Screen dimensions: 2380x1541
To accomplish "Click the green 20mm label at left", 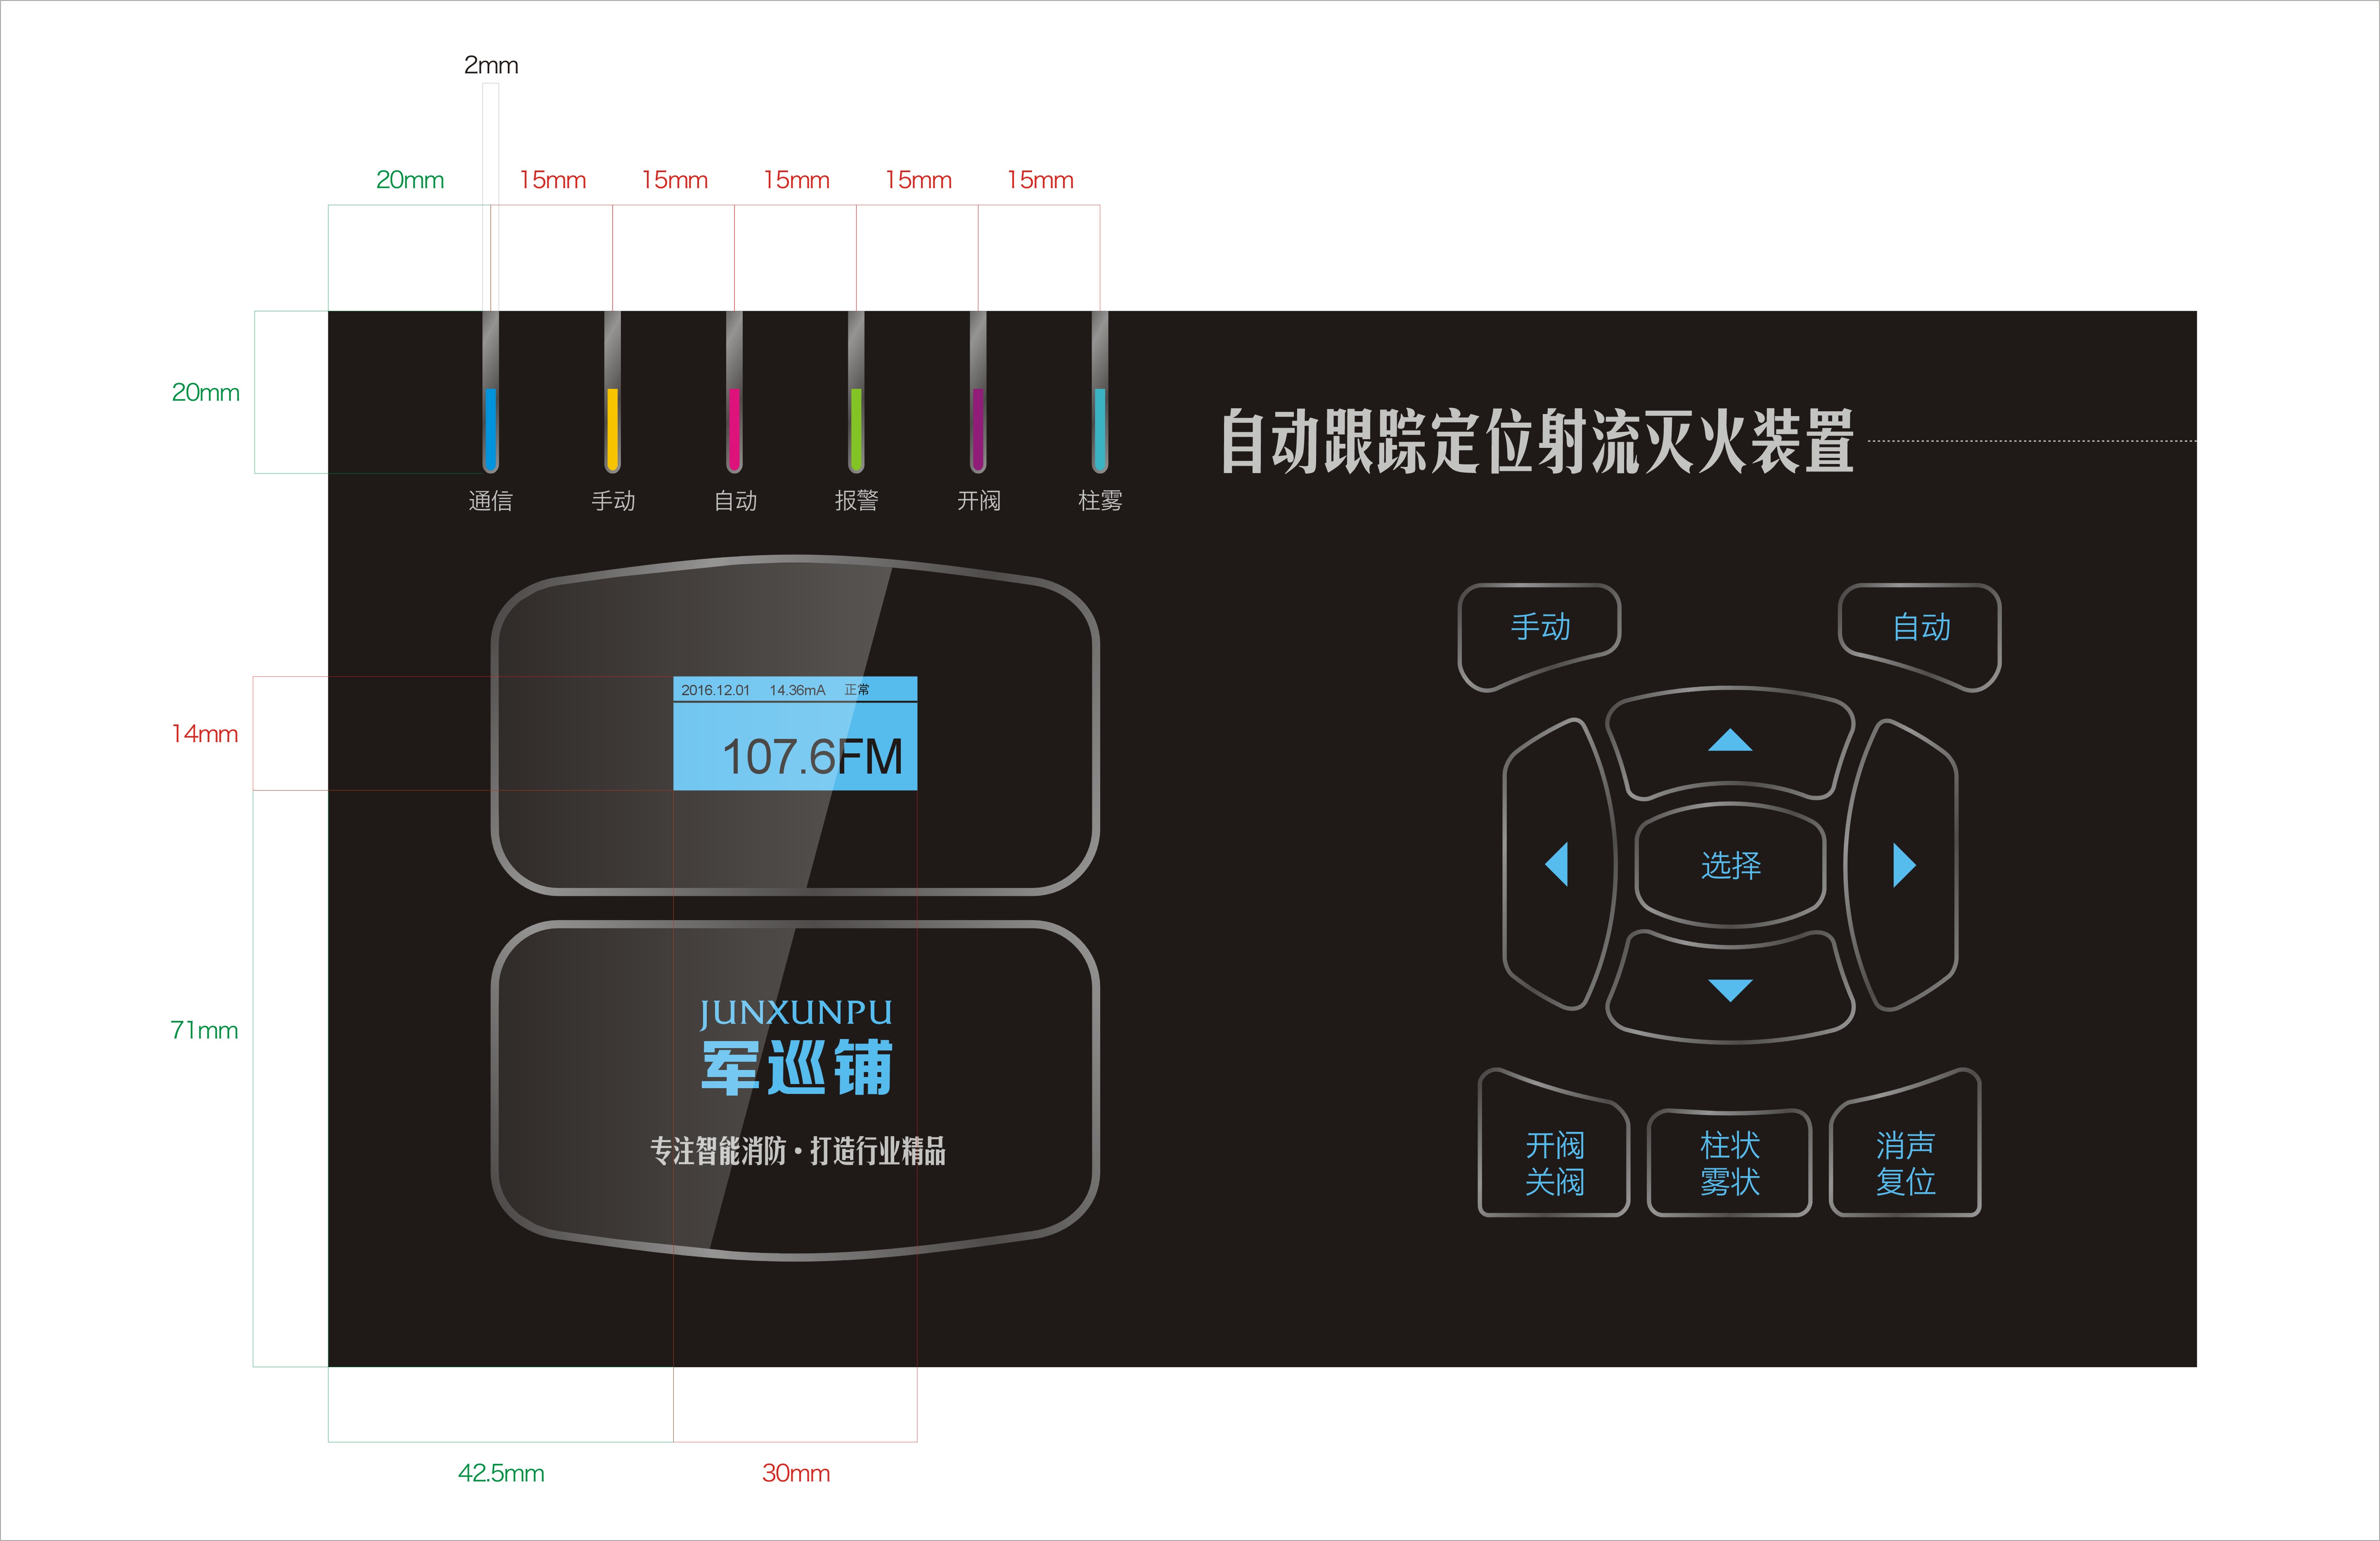I will tap(205, 392).
